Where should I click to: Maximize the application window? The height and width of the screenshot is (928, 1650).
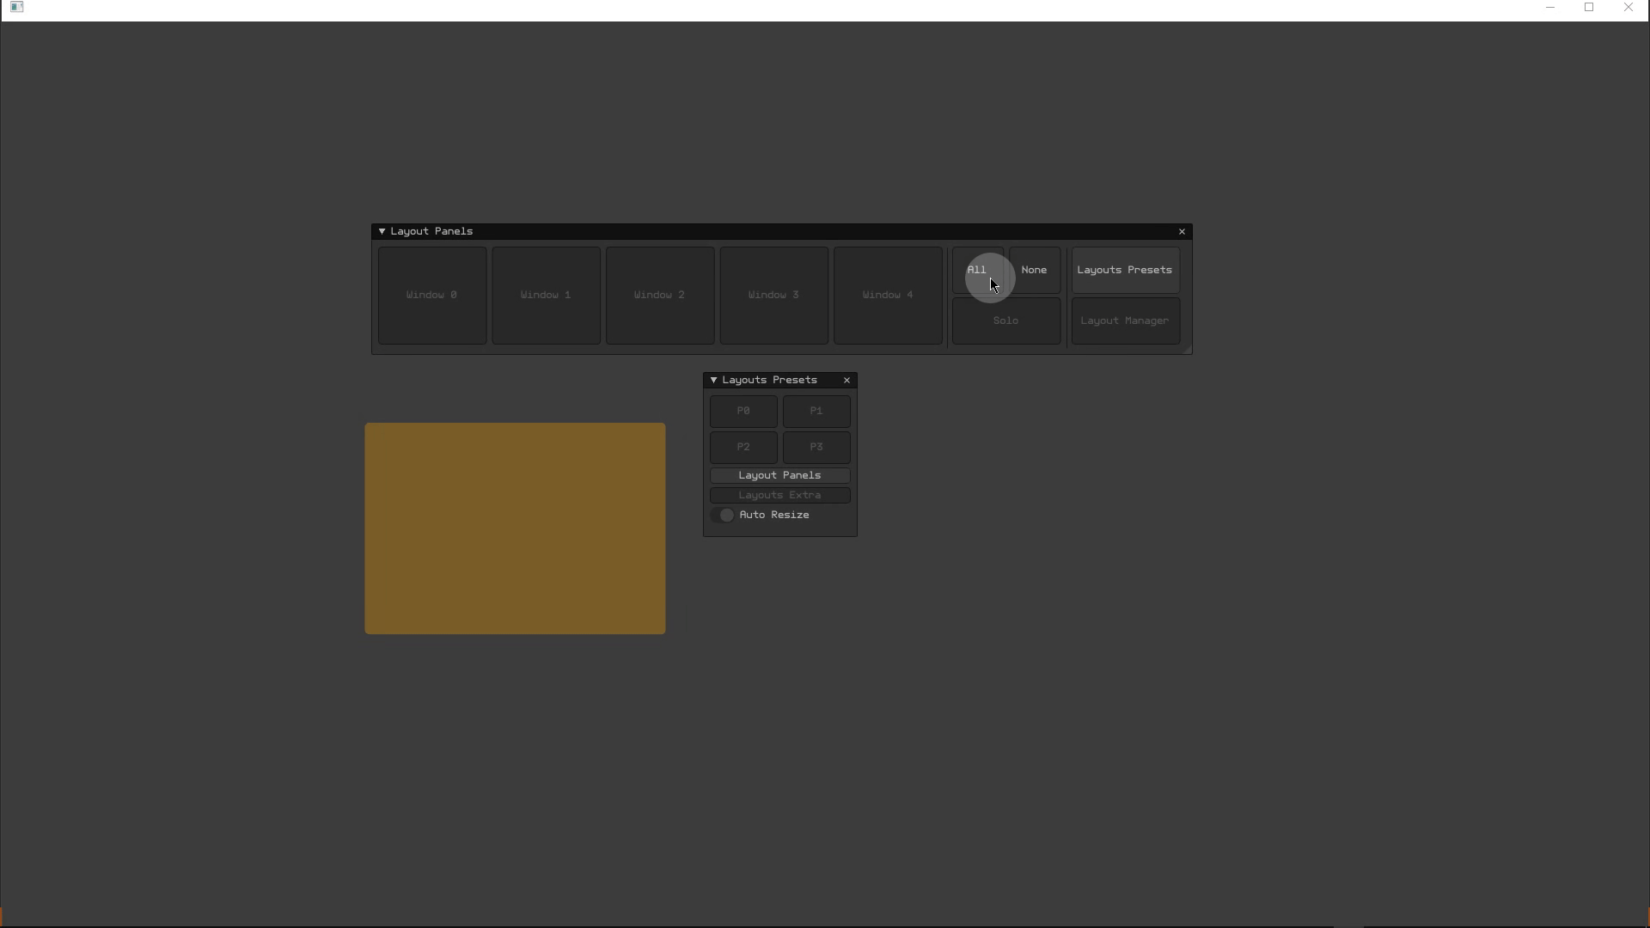coord(1589,7)
